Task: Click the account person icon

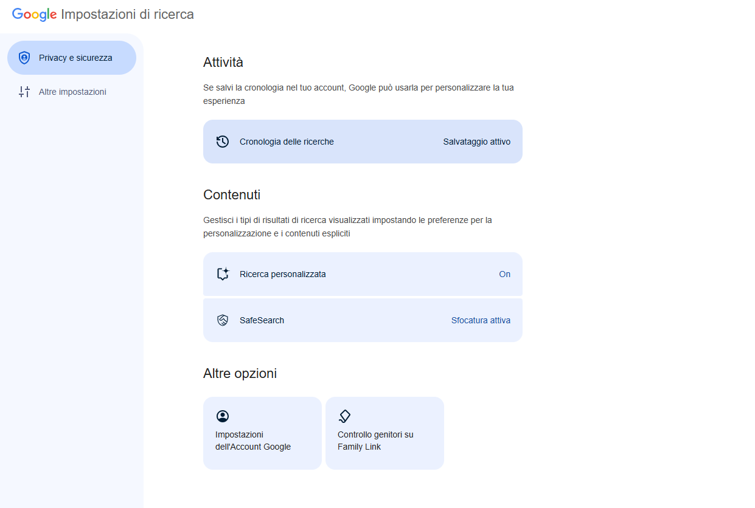Action: tap(223, 416)
